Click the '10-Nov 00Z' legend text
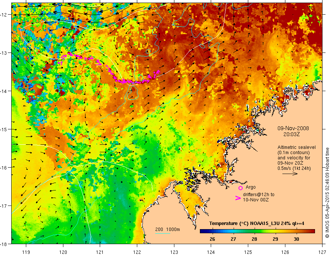Viewport: 330px width, 255px height. coord(256,200)
